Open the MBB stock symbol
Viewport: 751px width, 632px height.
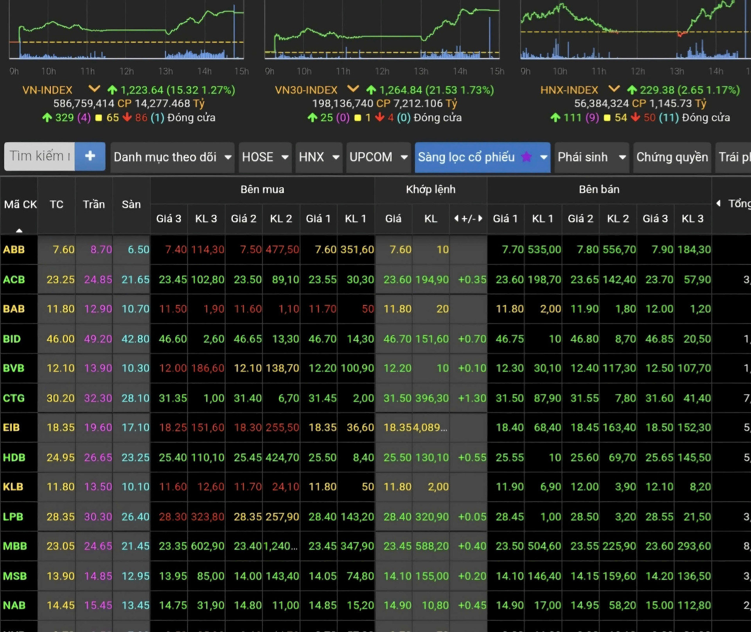pyautogui.click(x=15, y=546)
